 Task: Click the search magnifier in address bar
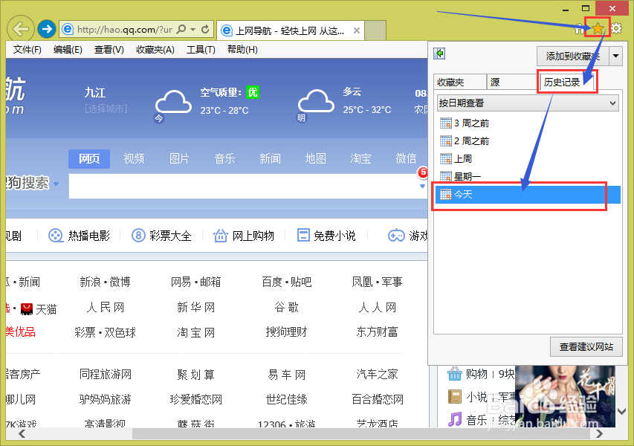click(181, 29)
